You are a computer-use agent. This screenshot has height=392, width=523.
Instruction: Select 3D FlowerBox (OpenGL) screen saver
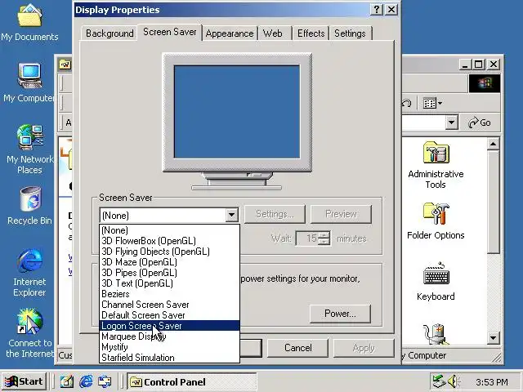pos(169,241)
